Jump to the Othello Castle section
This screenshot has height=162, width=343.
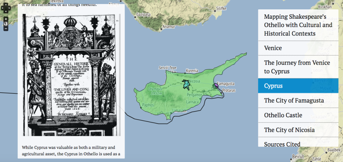coord(298,115)
